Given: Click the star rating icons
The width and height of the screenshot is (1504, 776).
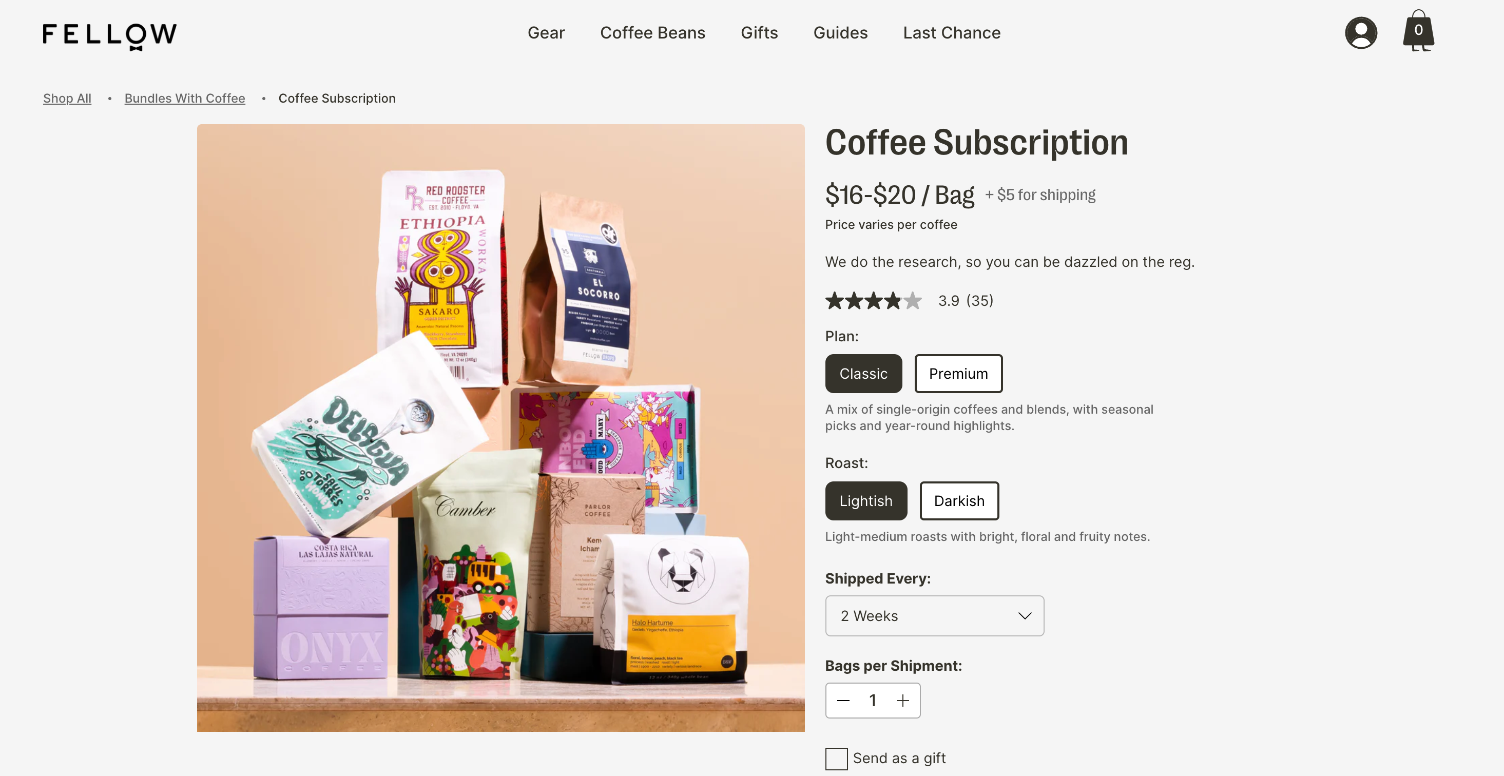Looking at the screenshot, I should point(874,301).
